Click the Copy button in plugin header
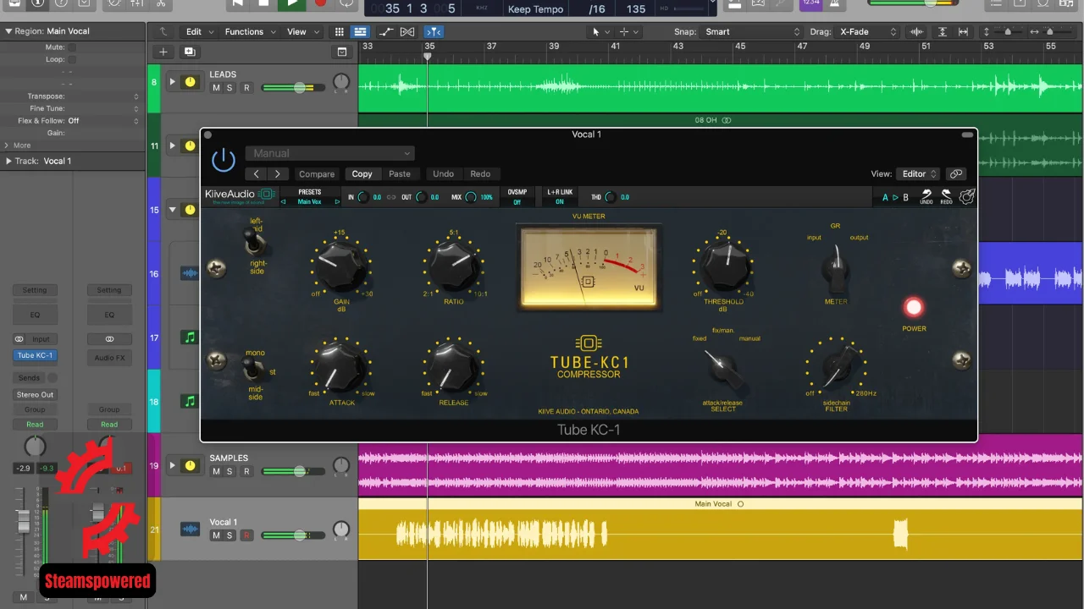The height and width of the screenshot is (609, 1084). pyautogui.click(x=362, y=173)
